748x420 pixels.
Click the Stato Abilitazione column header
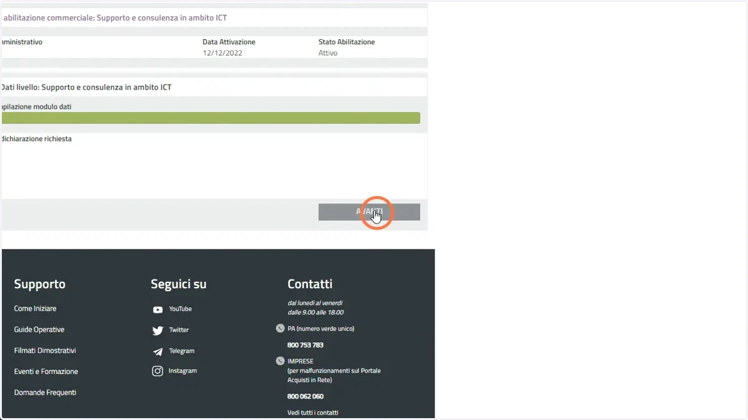(x=347, y=42)
